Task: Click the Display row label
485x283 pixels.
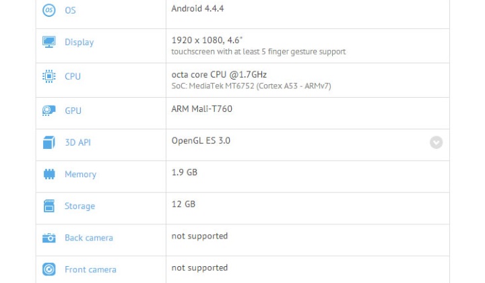Action: [x=79, y=42]
